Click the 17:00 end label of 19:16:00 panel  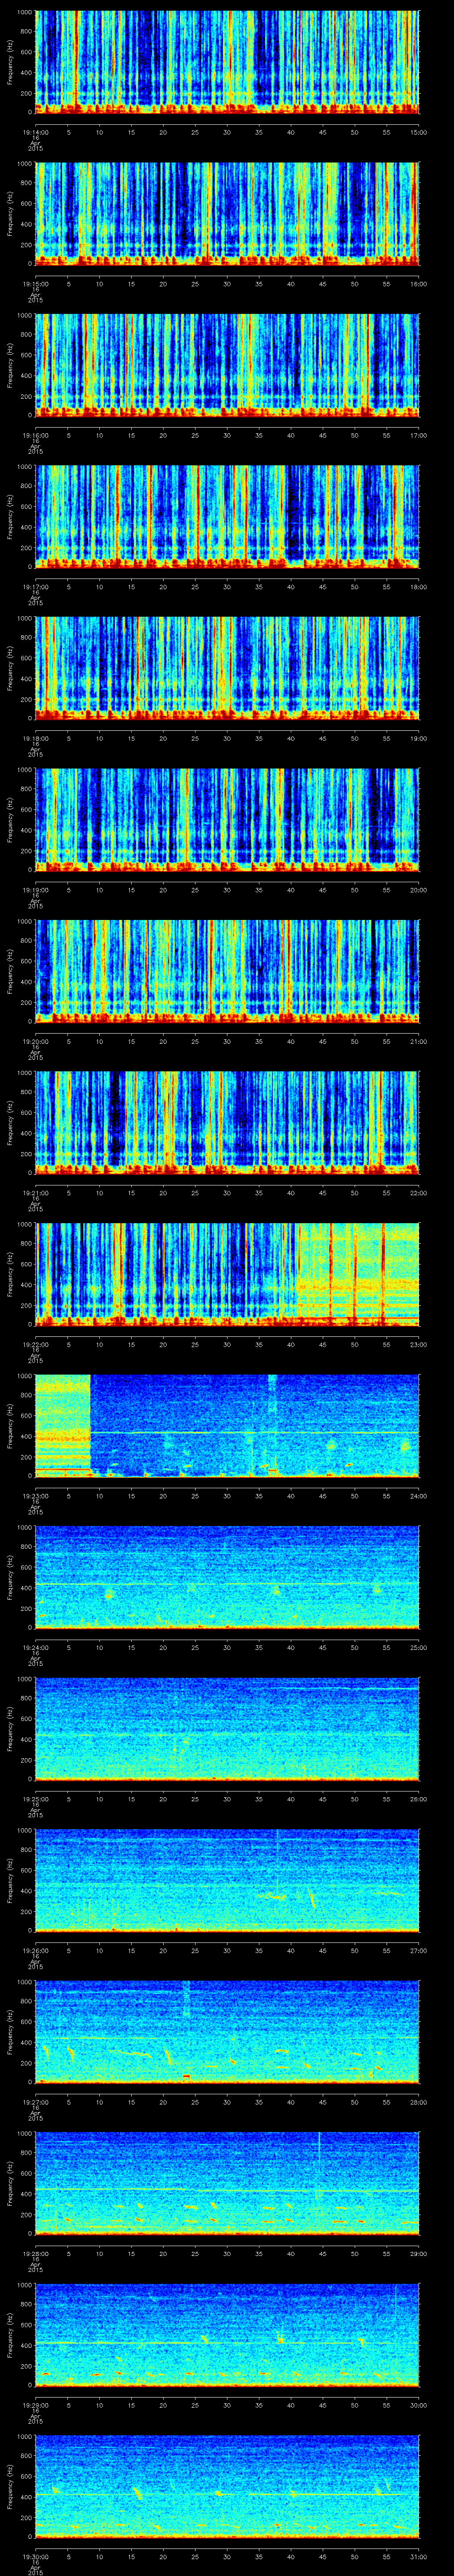click(419, 435)
